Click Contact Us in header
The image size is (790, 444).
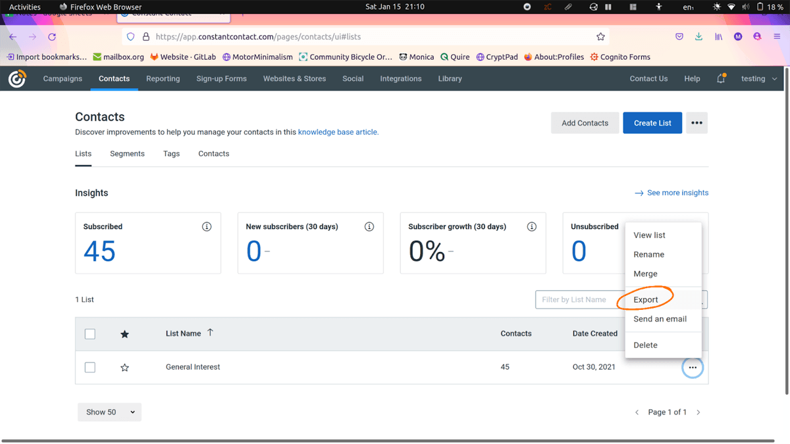[x=648, y=78]
